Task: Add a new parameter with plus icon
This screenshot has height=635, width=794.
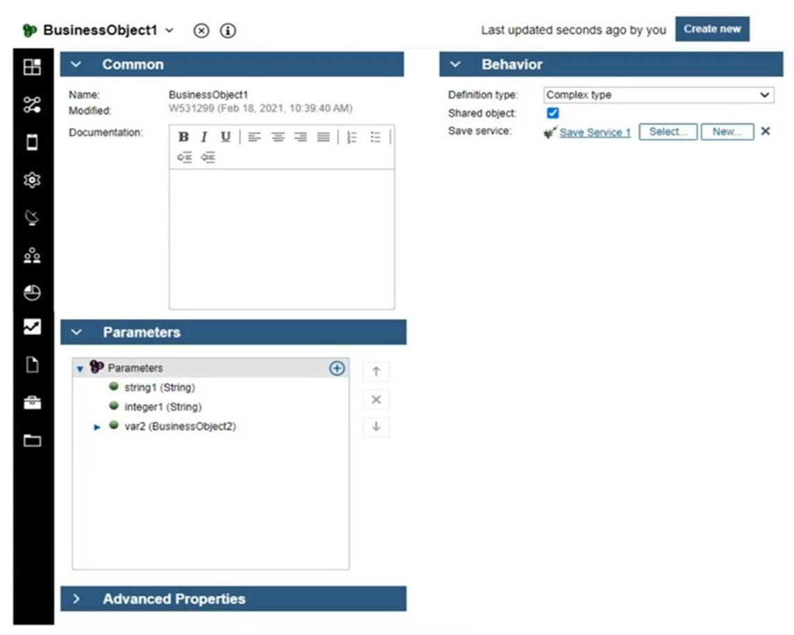Action: coord(337,369)
